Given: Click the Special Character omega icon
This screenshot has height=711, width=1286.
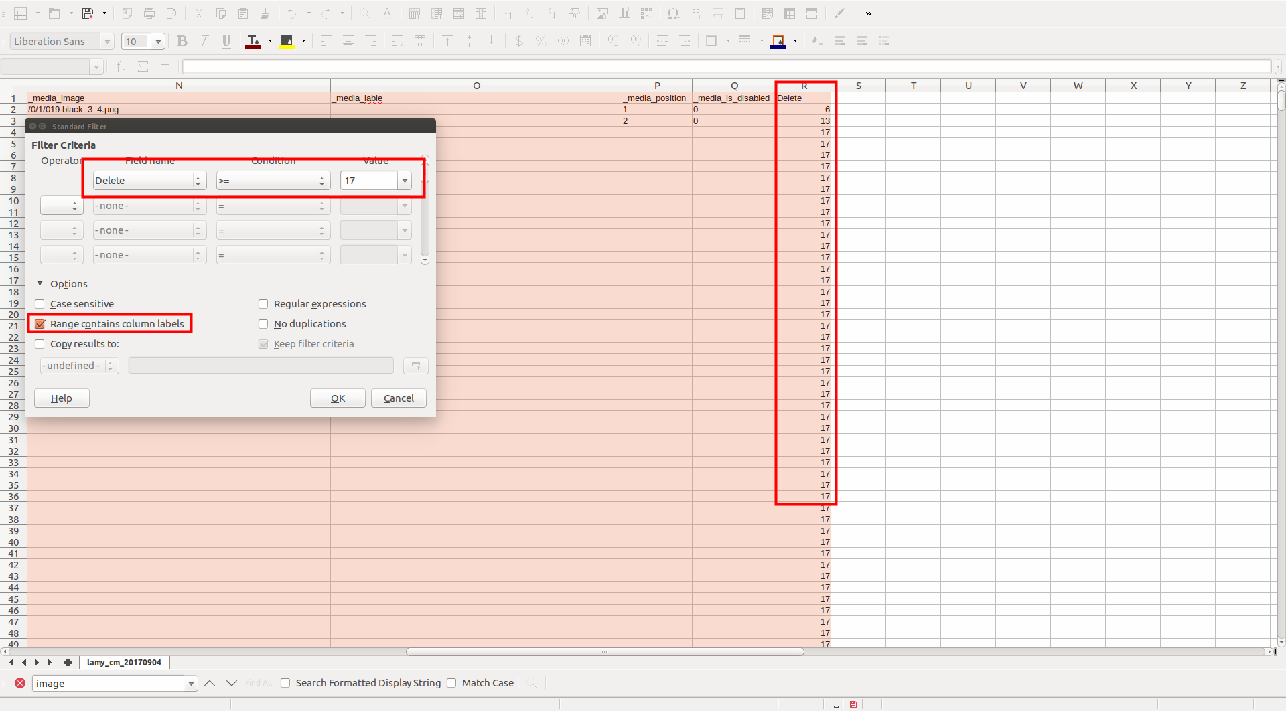Looking at the screenshot, I should 673,13.
